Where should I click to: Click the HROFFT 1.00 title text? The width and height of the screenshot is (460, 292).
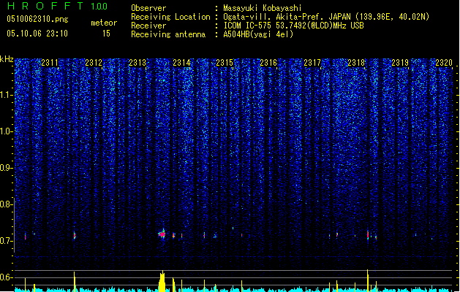58,6
